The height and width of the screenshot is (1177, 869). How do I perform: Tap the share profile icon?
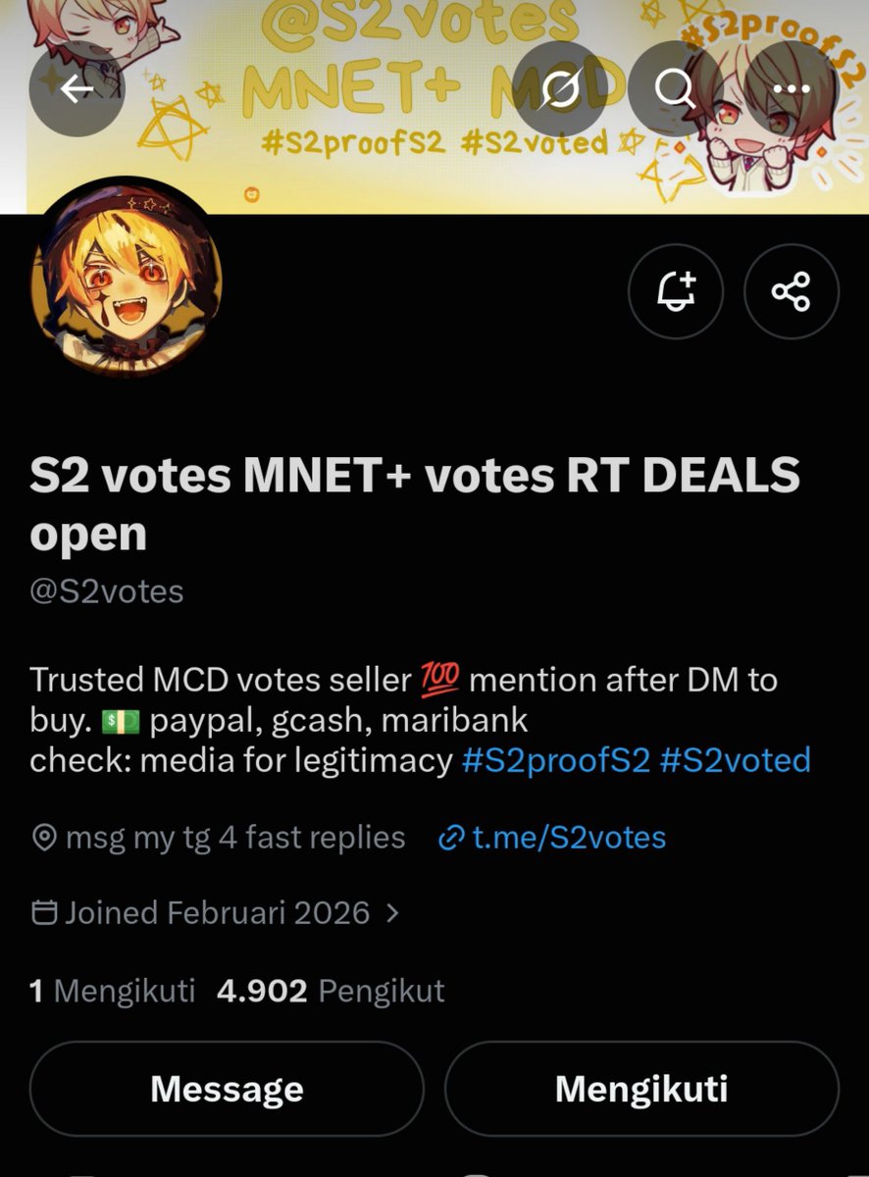pos(792,291)
